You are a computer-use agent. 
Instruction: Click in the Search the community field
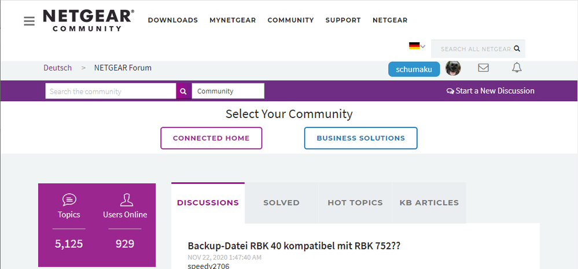point(111,91)
